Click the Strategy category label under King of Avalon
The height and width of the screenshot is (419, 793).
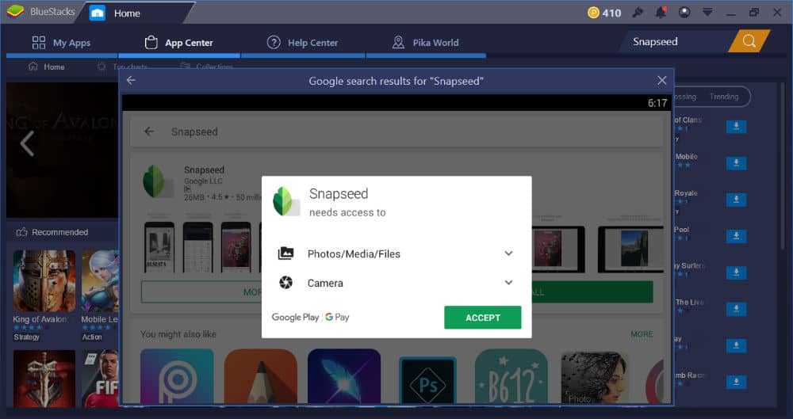26,337
